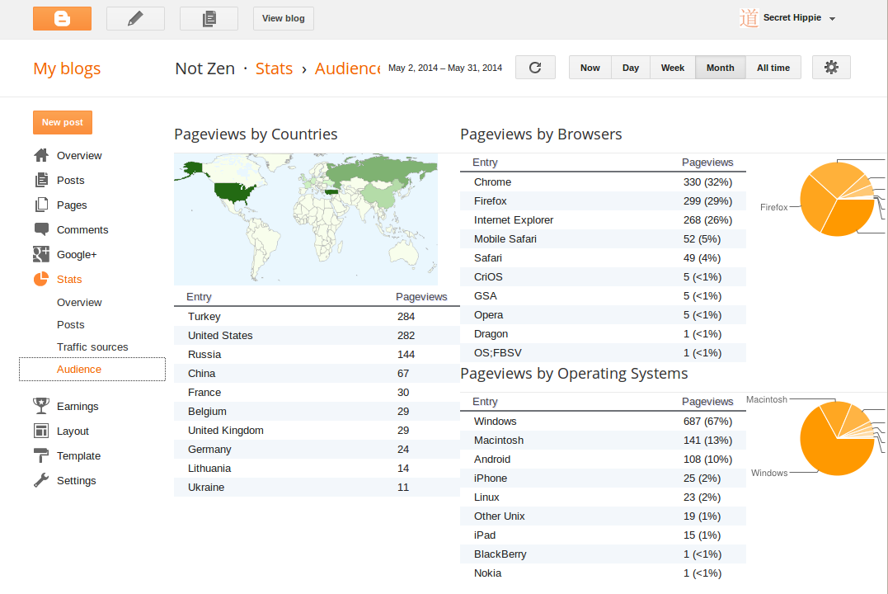Click the world map of pageviews
The height and width of the screenshot is (594, 888).
(x=306, y=219)
